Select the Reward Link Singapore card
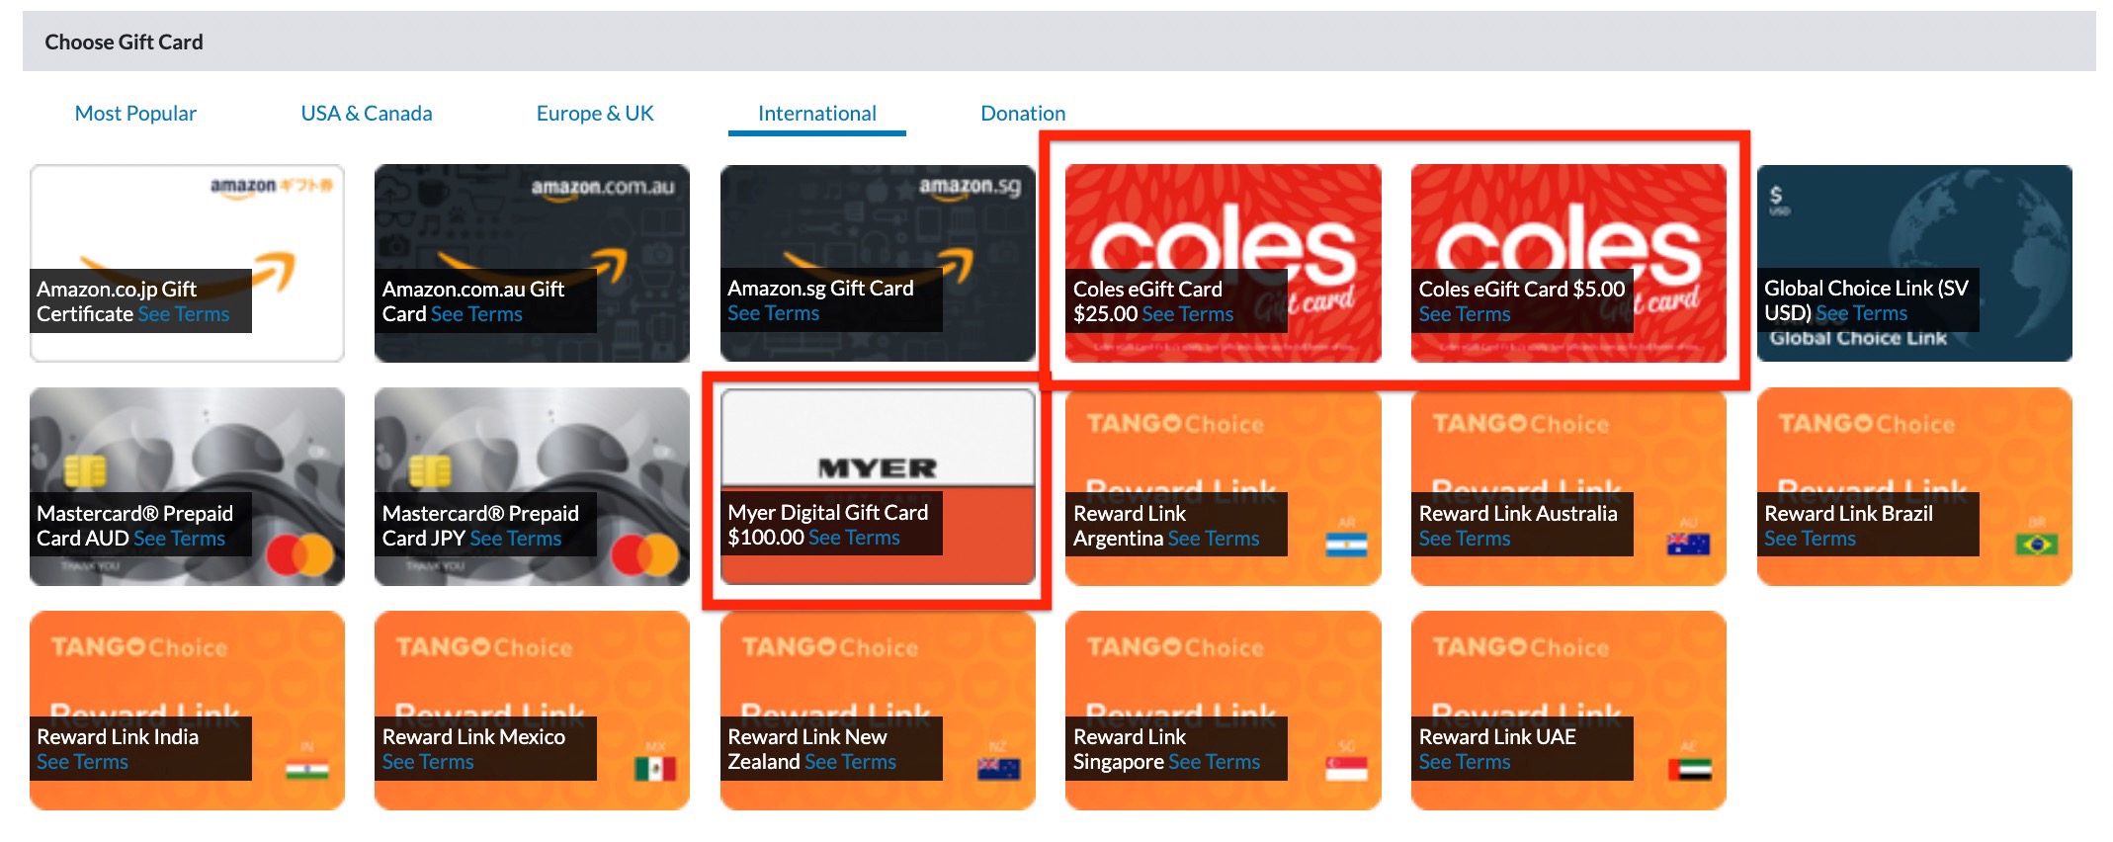 (1224, 711)
